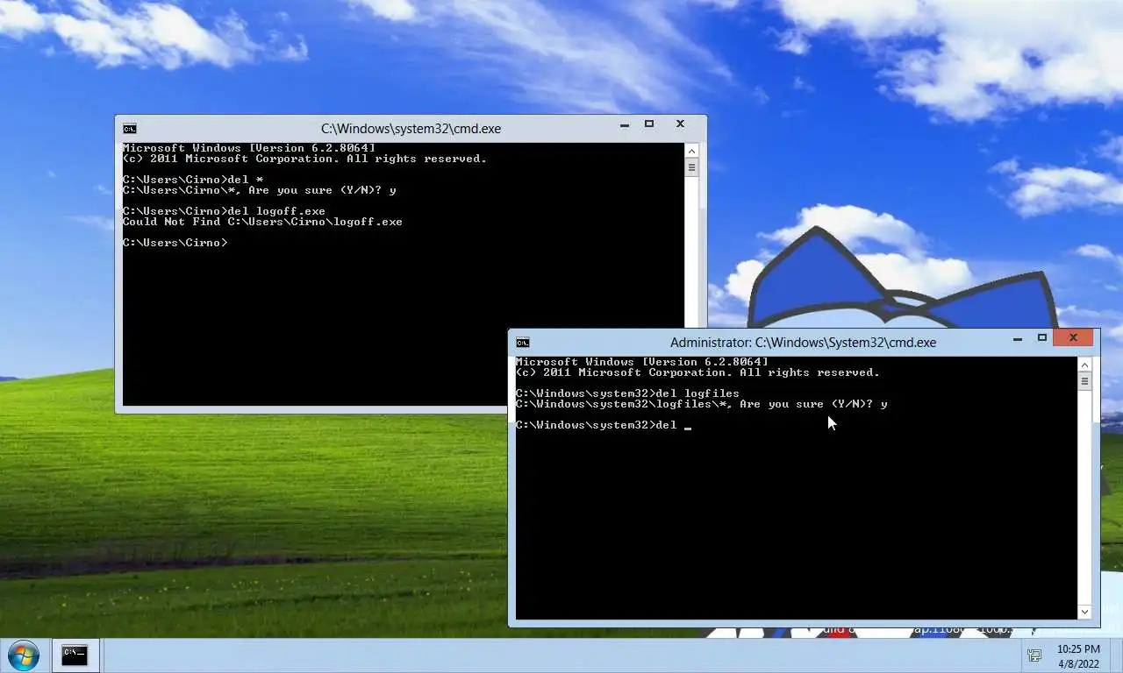Click system menu icon of background cmd window
The height and width of the screenshot is (673, 1123).
(x=129, y=129)
